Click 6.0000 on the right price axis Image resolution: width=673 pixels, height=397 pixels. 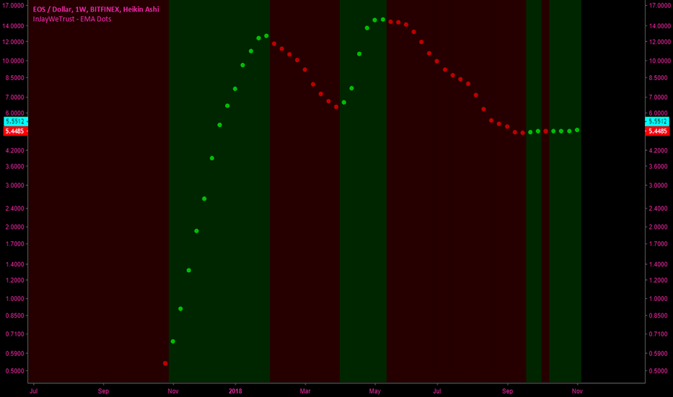click(x=659, y=113)
